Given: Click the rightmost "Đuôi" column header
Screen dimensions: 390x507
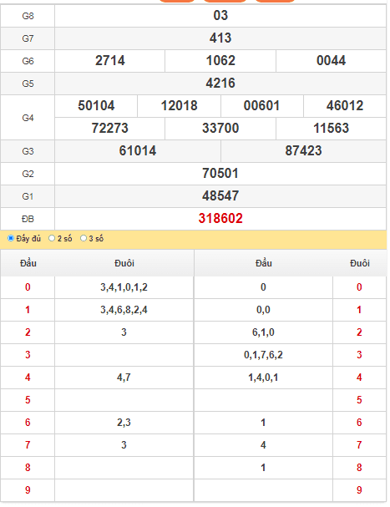Looking at the screenshot, I should 360,263.
